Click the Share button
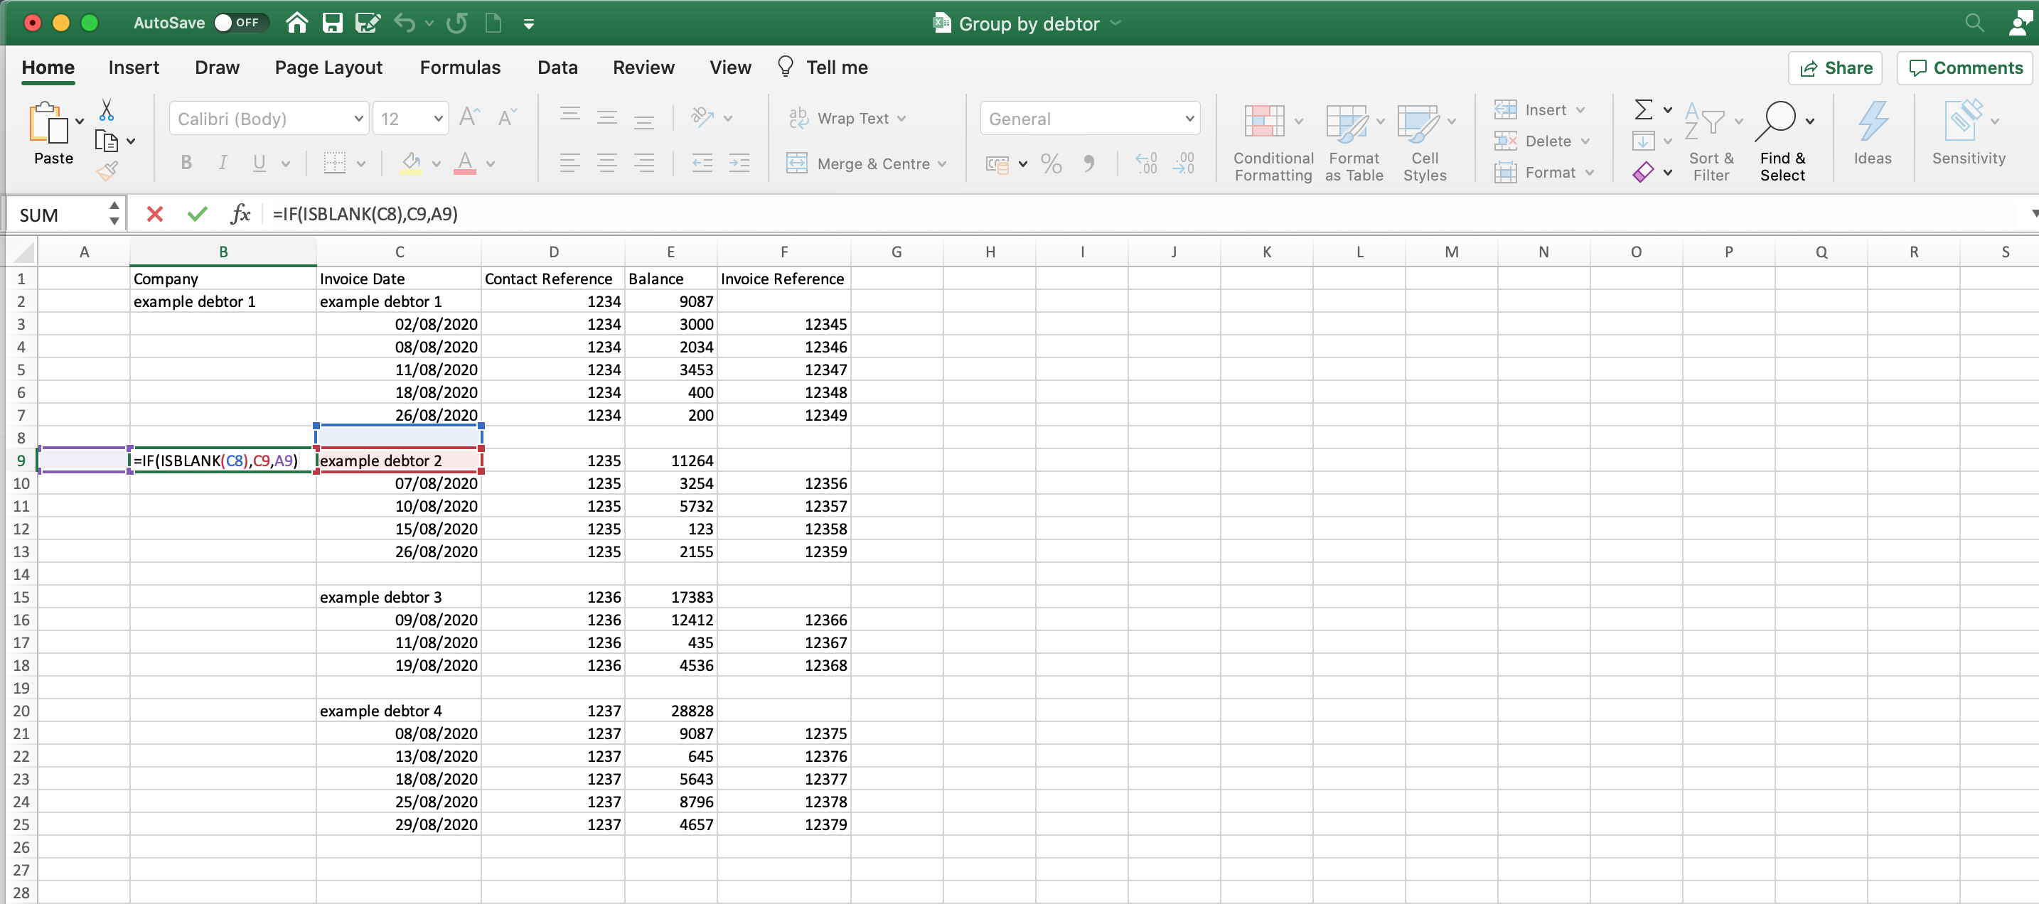 click(1836, 68)
